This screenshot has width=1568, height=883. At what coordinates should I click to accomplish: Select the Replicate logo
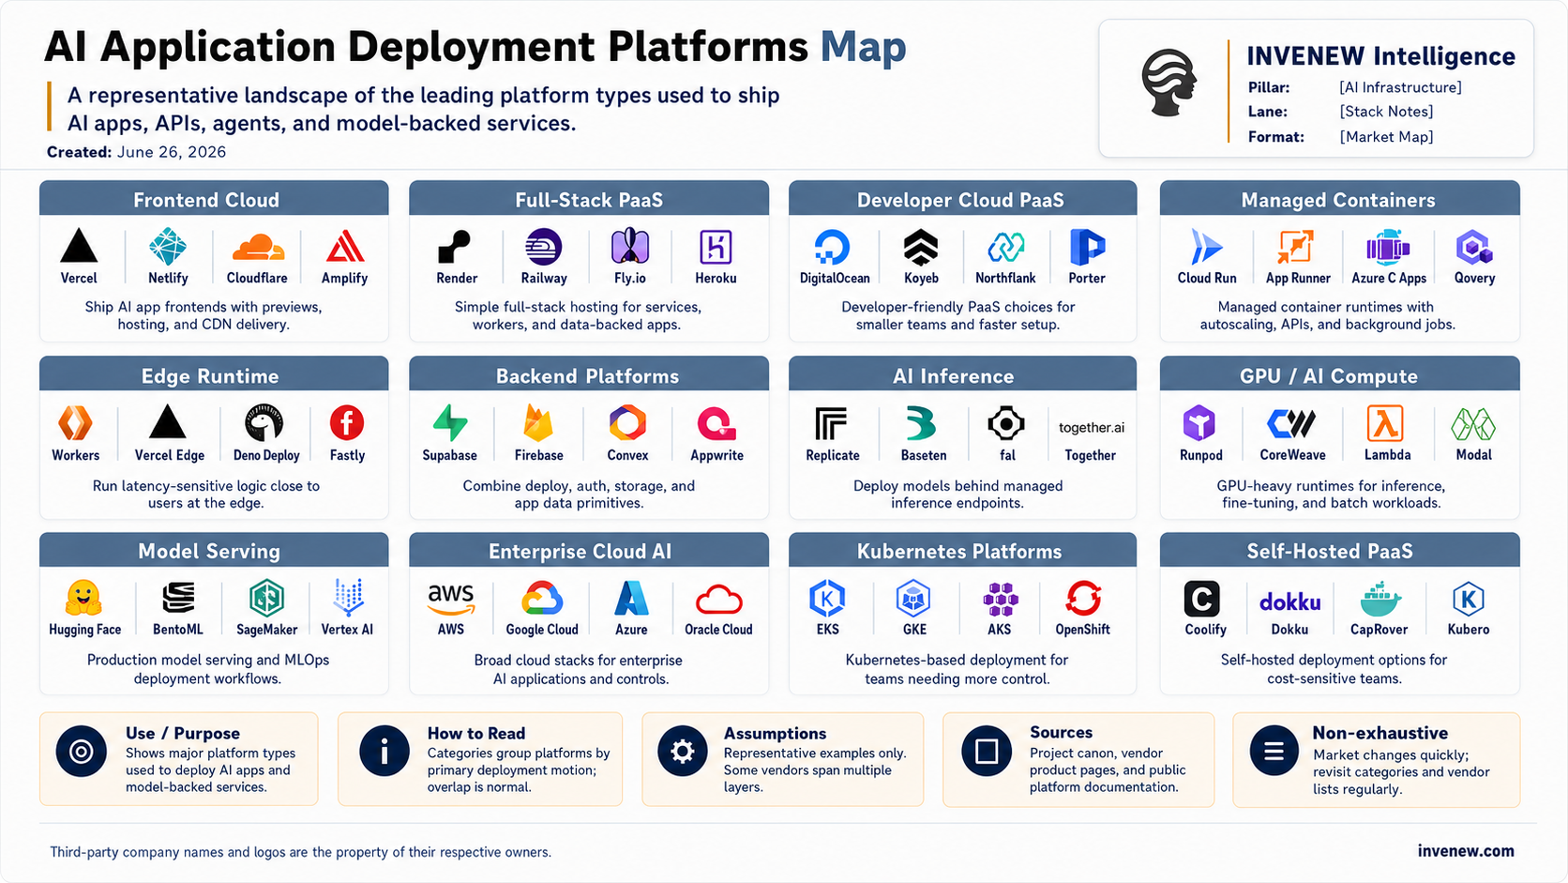(831, 424)
